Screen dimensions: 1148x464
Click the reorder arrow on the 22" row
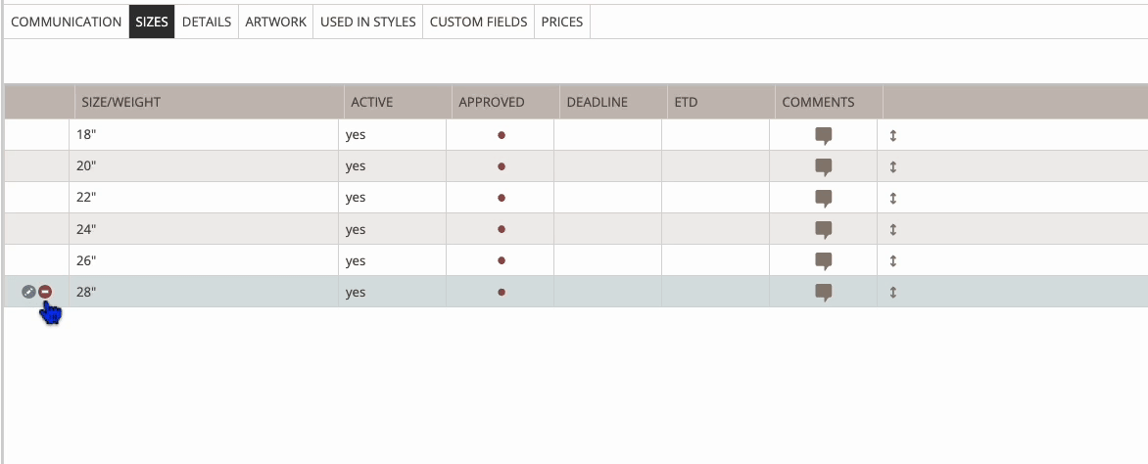coord(893,199)
